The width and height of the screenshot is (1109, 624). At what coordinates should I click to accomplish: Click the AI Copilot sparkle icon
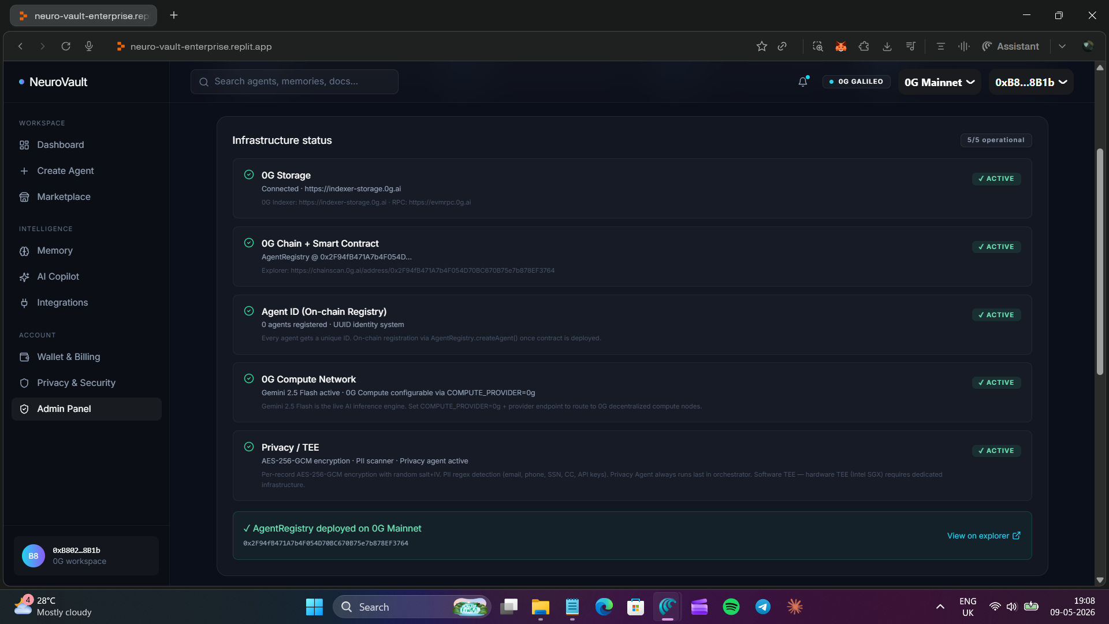(24, 277)
